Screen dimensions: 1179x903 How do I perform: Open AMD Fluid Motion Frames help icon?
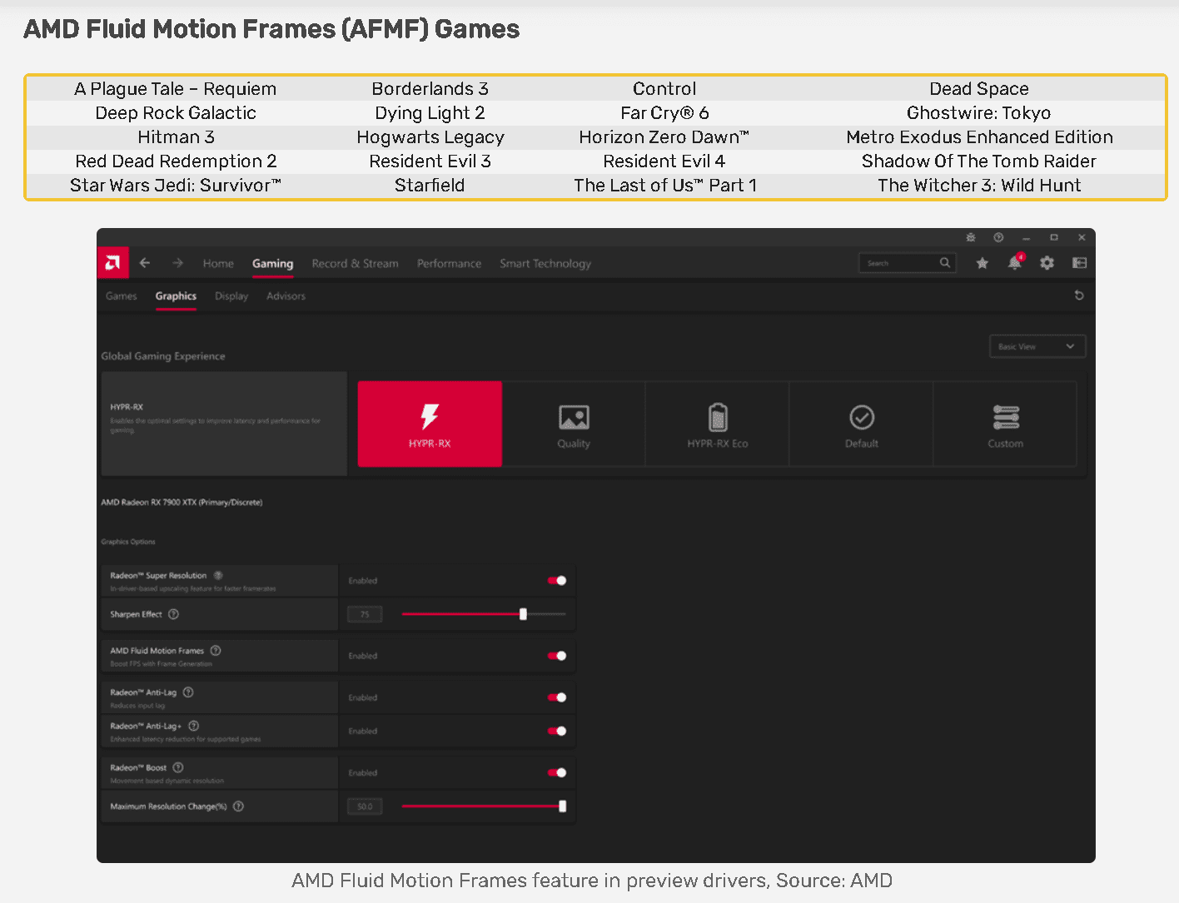216,650
